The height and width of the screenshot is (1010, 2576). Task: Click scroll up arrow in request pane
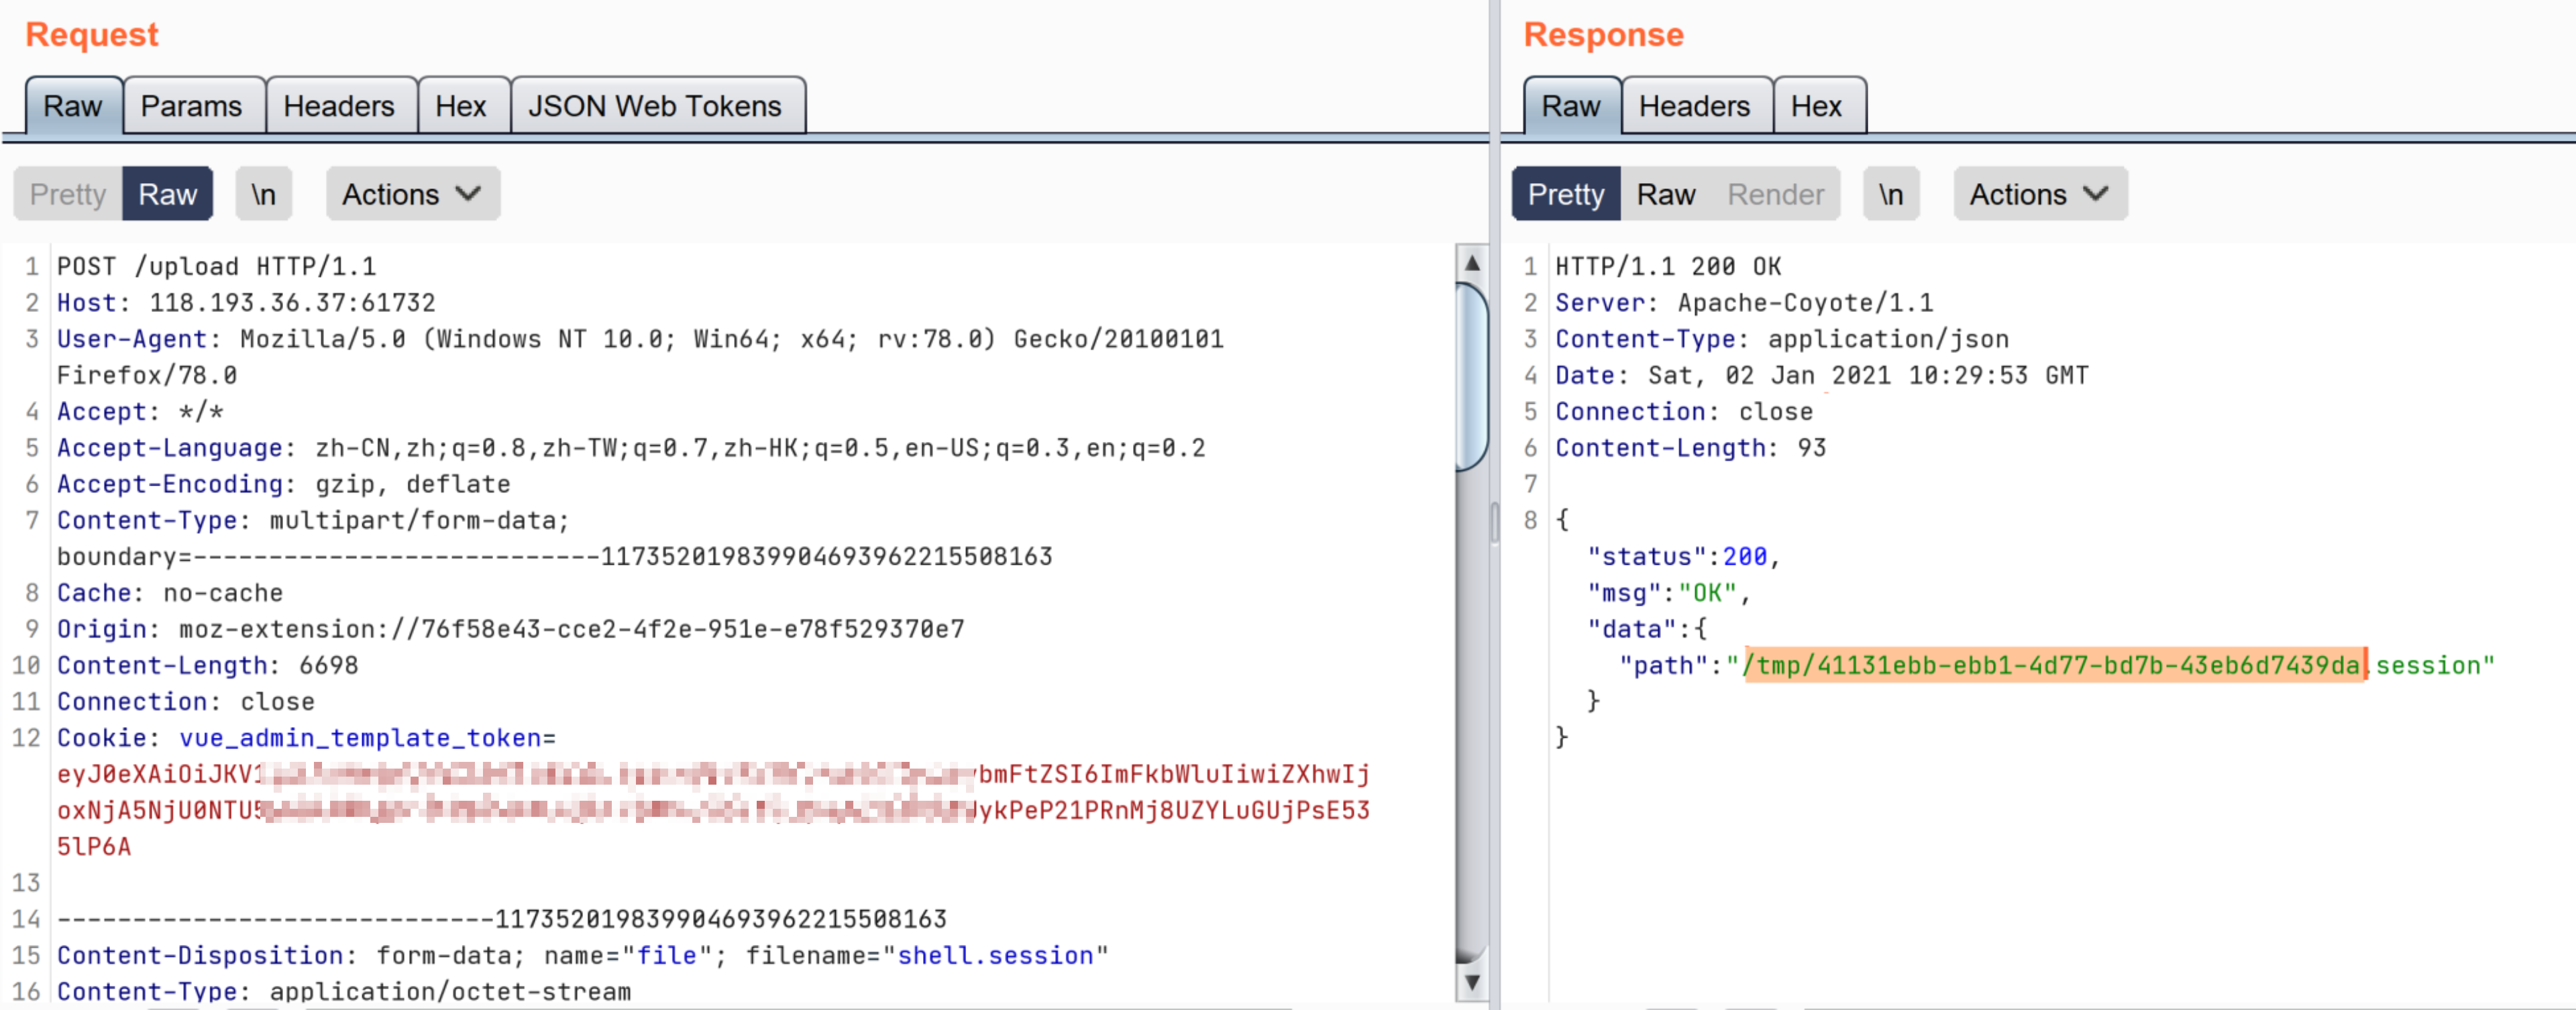[x=1471, y=263]
